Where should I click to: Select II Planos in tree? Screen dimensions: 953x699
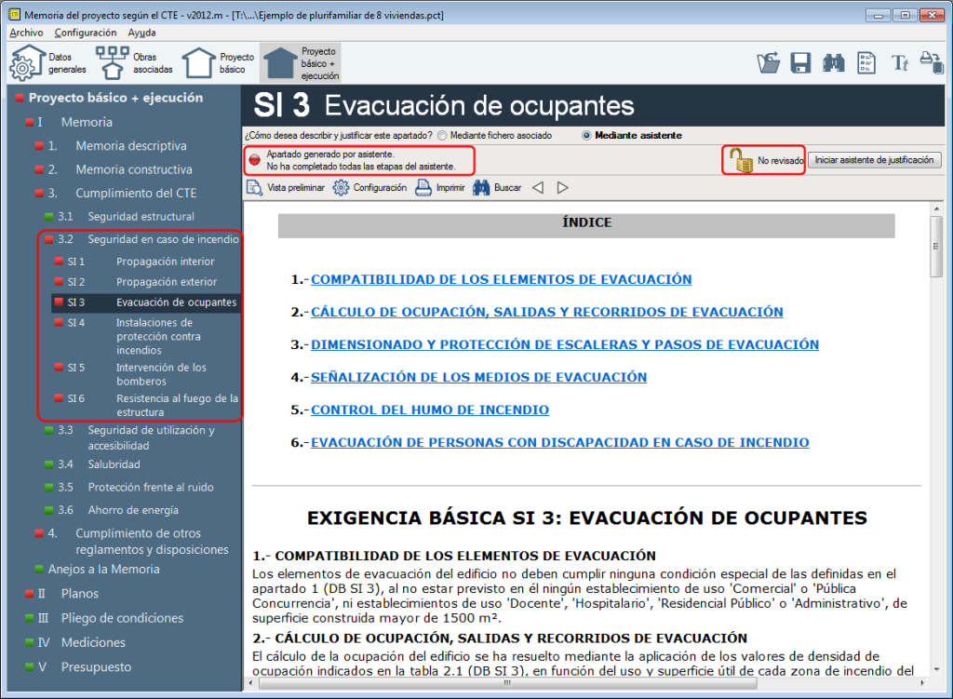79,594
